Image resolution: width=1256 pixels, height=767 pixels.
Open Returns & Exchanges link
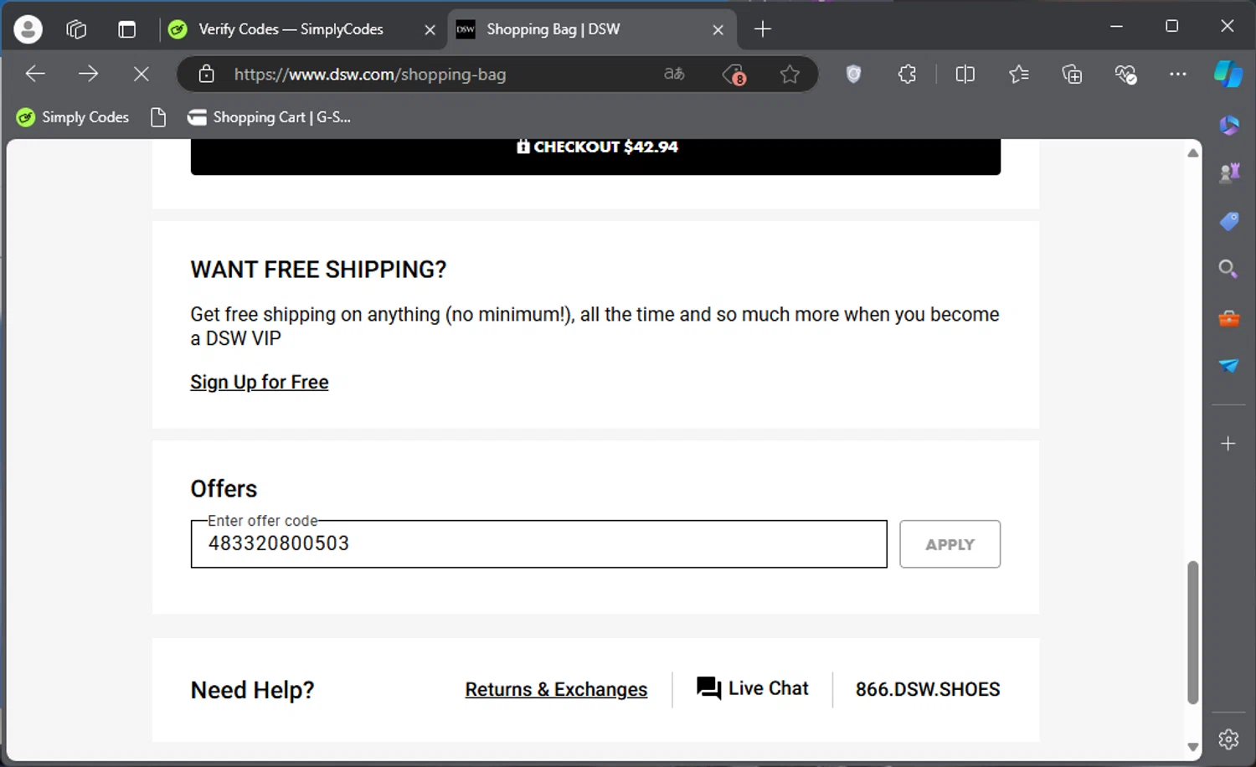pyautogui.click(x=556, y=689)
